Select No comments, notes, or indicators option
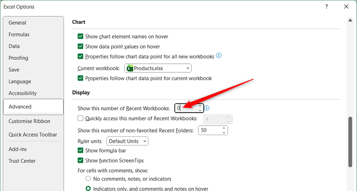This screenshot has height=191, width=357. point(88,179)
